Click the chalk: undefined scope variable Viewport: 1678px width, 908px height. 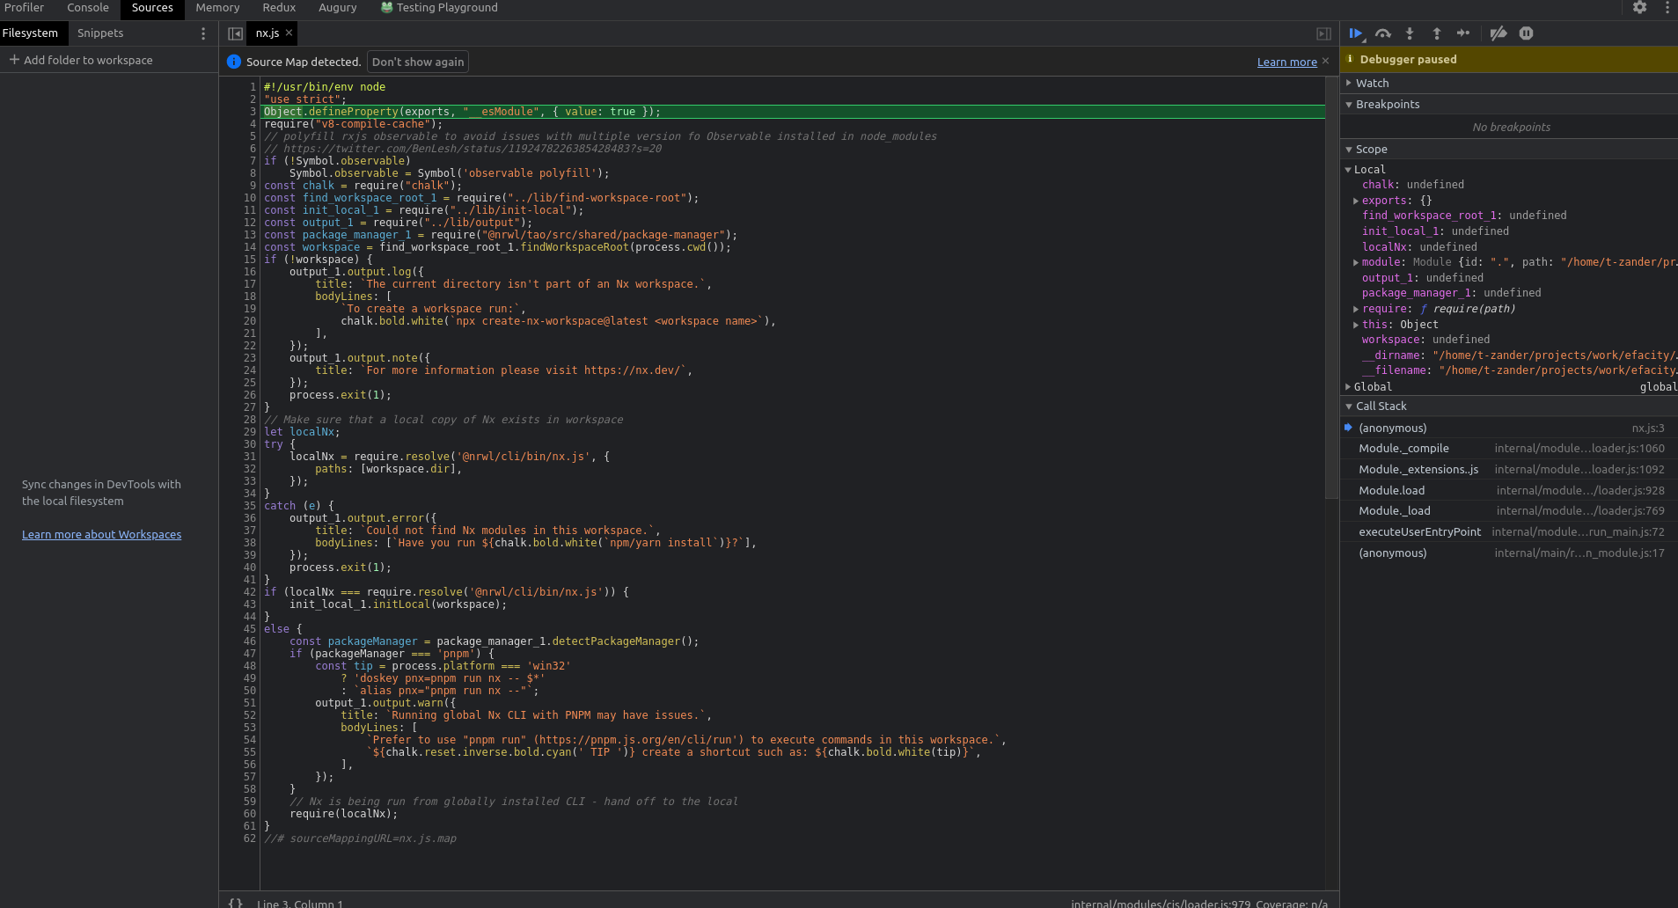click(x=1413, y=185)
